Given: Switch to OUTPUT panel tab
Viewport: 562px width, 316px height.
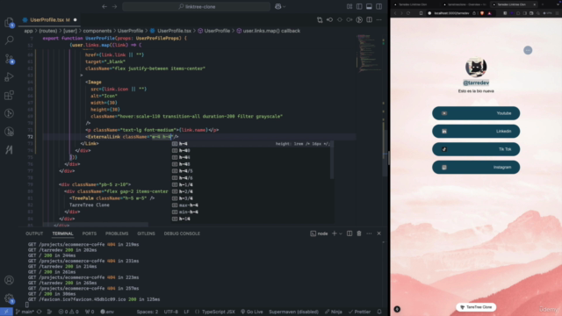Looking at the screenshot, I should (34, 233).
